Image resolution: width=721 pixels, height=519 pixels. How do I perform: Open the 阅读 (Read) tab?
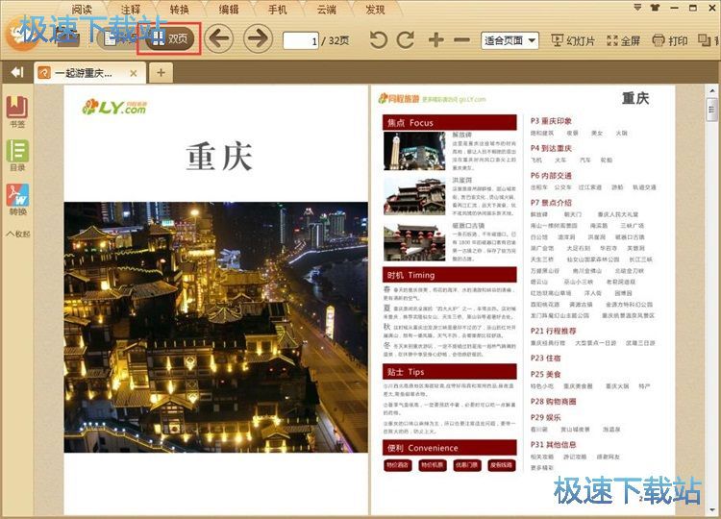(x=82, y=10)
